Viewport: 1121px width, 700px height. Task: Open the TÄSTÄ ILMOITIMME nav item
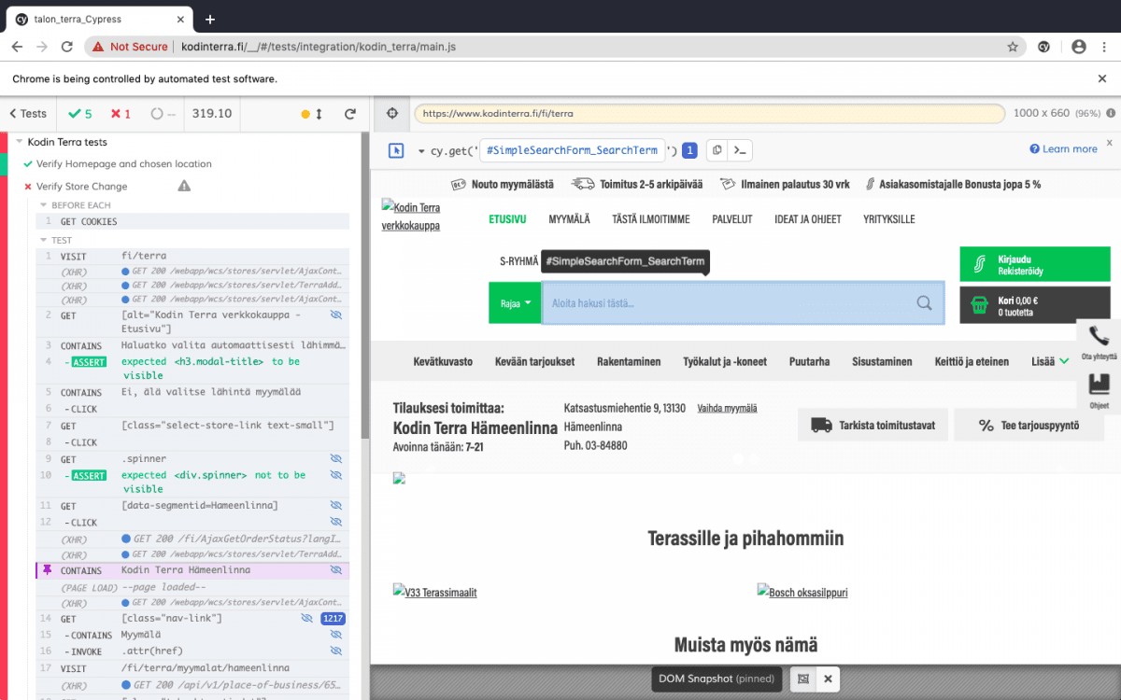(x=651, y=219)
